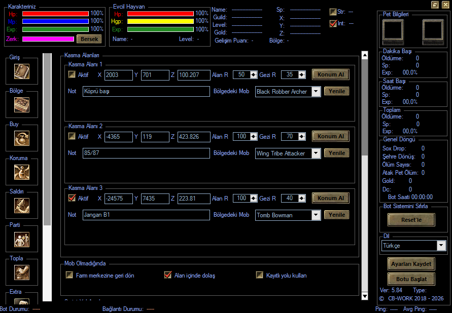
Task: Click the first Pet Bilgileri slot
Action: (393, 31)
